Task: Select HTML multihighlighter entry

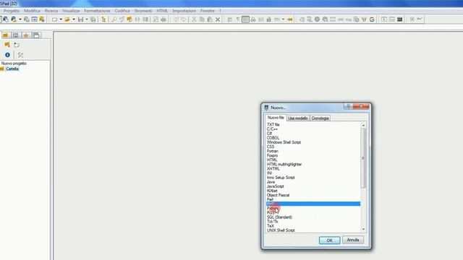Action: click(284, 164)
